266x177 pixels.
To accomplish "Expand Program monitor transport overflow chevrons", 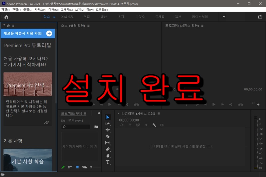I will [253, 103].
